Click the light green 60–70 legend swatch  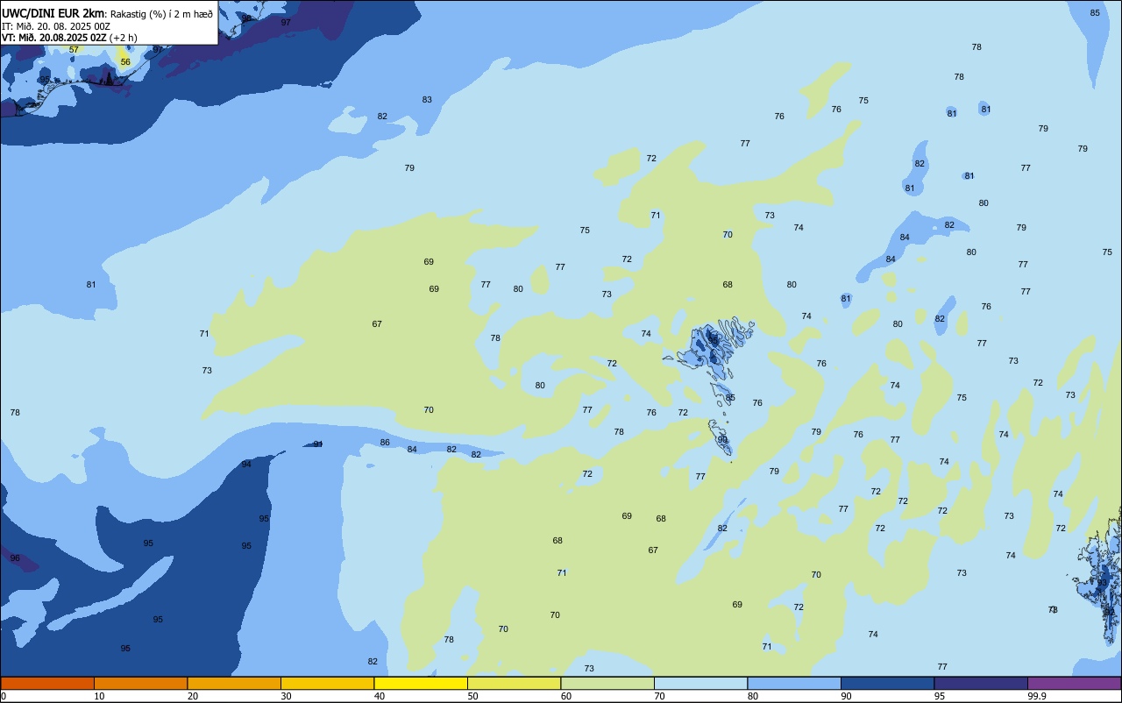tap(607, 683)
